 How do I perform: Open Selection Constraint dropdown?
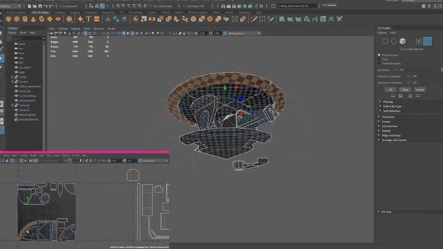pyautogui.click(x=408, y=76)
